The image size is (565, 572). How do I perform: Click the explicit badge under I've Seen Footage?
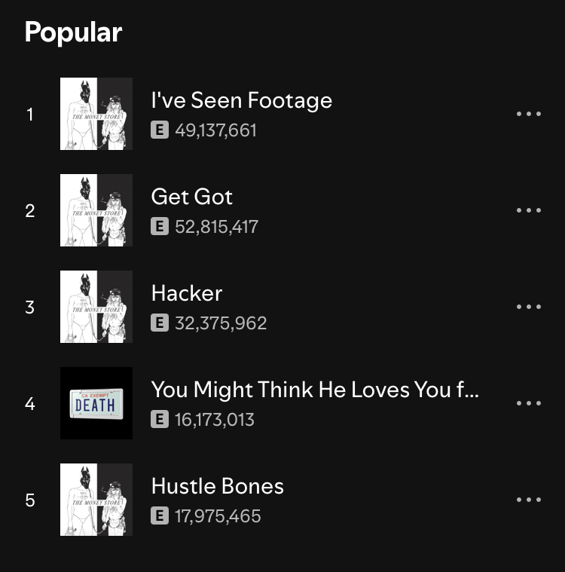point(159,130)
